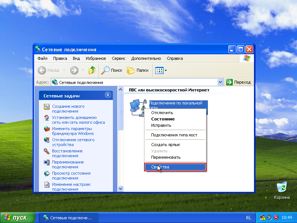297x223 pixels.
Task: Click the home network house icon
Action: click(47, 118)
